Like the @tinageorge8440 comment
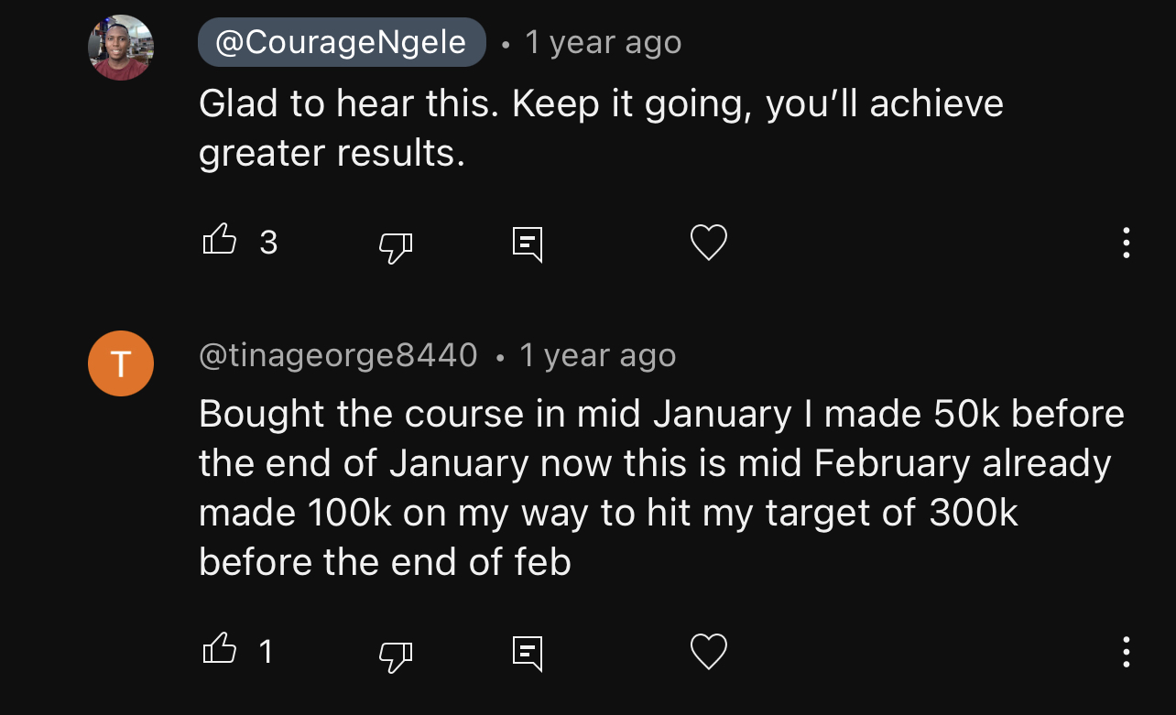The width and height of the screenshot is (1176, 715). point(219,651)
